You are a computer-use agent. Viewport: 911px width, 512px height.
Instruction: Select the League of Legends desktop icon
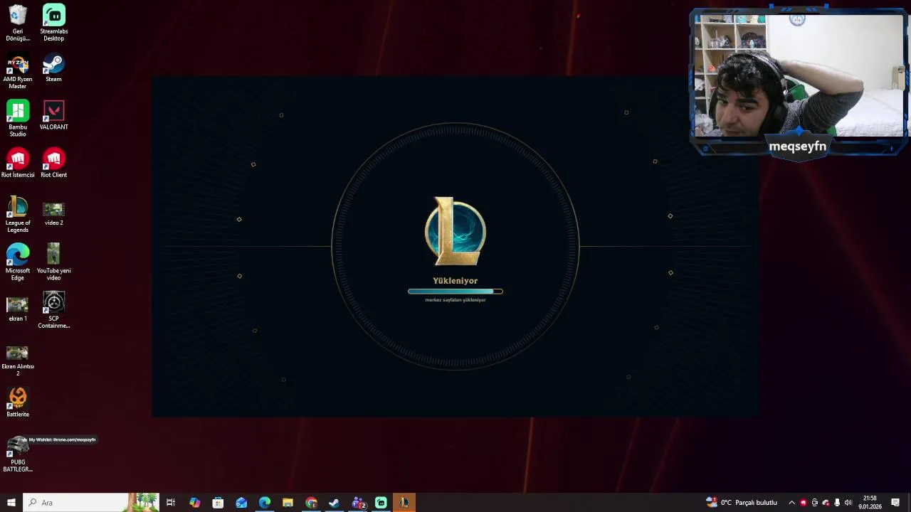[x=18, y=214]
